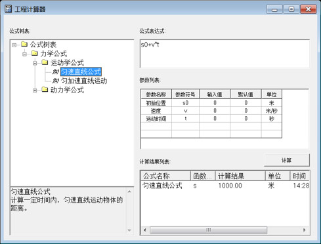
Task: Click the 输入值 cell for 运动时间
Action: (x=215, y=119)
